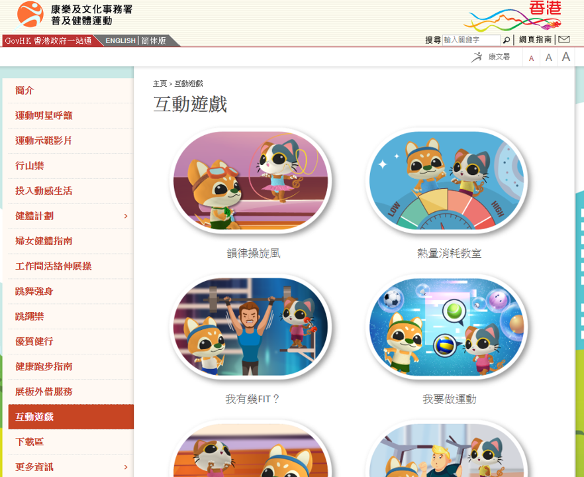Click the search magnifier icon

point(506,40)
